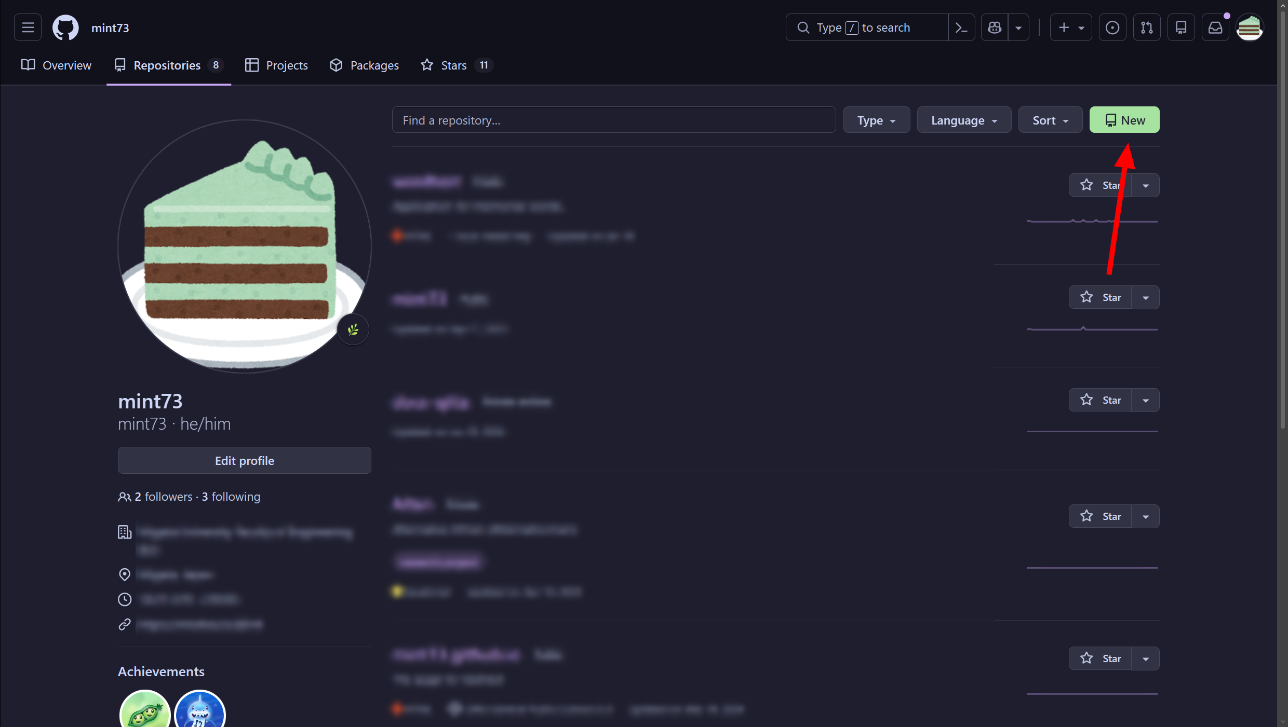1288x727 pixels.
Task: Expand list menu beside third Star button
Action: point(1146,400)
